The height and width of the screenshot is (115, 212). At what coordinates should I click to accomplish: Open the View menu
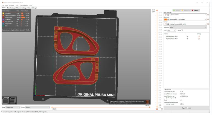tap(17, 5)
